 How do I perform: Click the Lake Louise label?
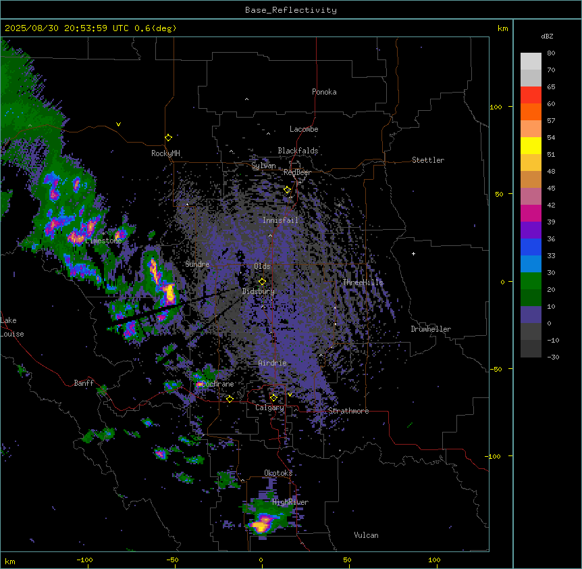click(x=12, y=327)
